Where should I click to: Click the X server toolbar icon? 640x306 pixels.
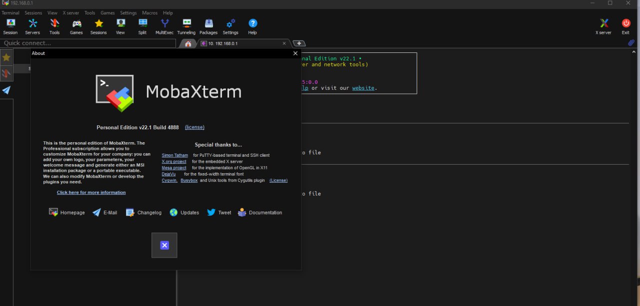click(603, 26)
